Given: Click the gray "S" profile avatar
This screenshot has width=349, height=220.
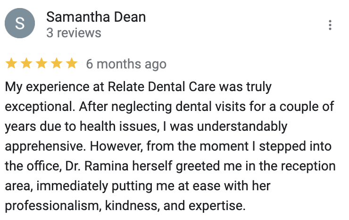Looking at the screenshot, I should (x=20, y=25).
